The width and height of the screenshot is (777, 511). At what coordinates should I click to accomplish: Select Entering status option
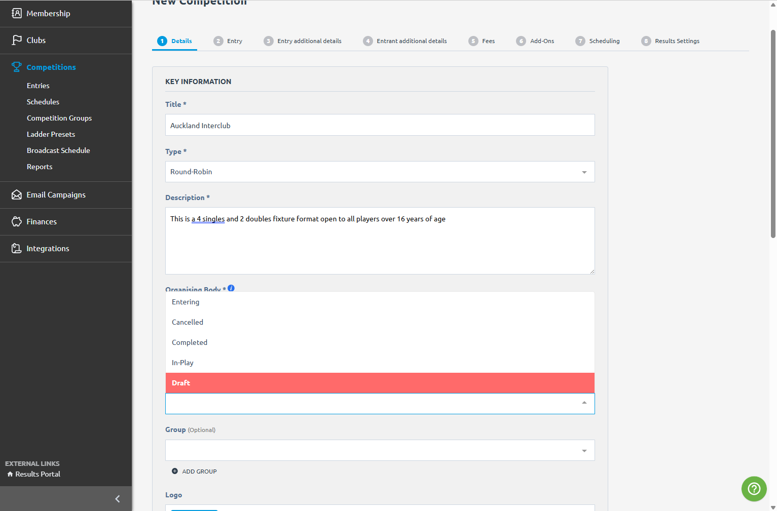[380, 302]
